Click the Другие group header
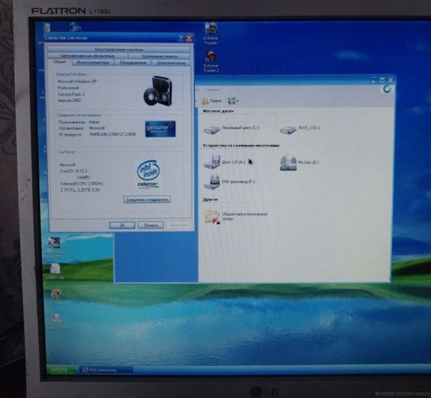 (210, 200)
